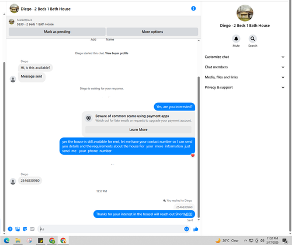
Task: Open File Explorer from taskbar
Action: [x=18, y=240]
